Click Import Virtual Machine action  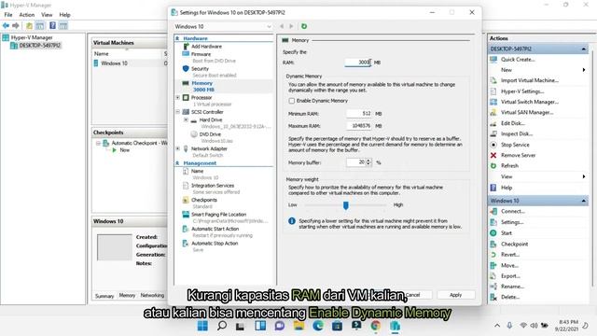[x=529, y=80]
